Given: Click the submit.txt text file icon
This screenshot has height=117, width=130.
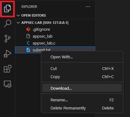Looking at the screenshot, I should pyautogui.click(x=28, y=50).
